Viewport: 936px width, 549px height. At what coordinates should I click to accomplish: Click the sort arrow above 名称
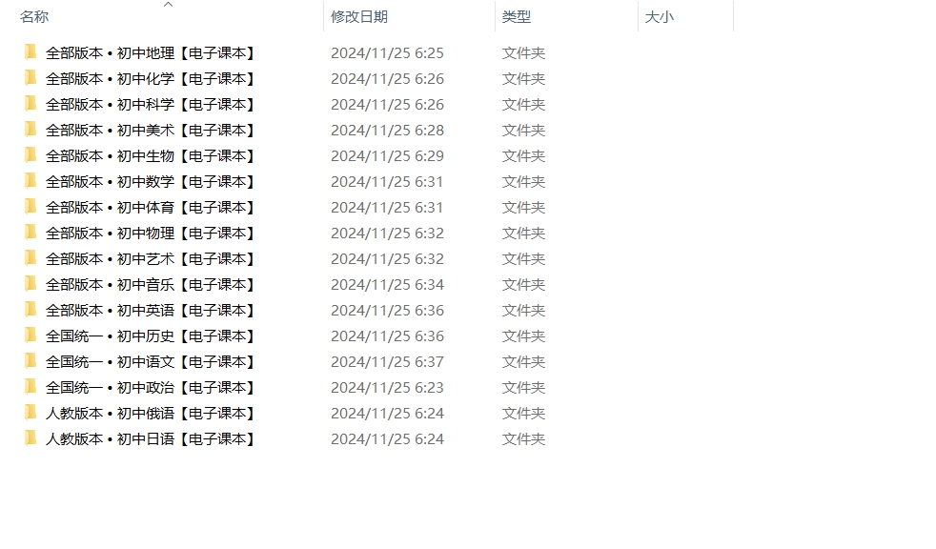point(169,4)
